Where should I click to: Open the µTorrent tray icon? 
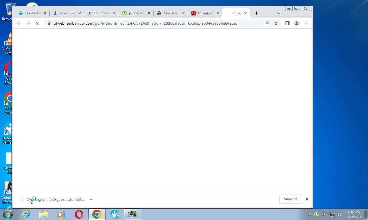[x=317, y=215]
